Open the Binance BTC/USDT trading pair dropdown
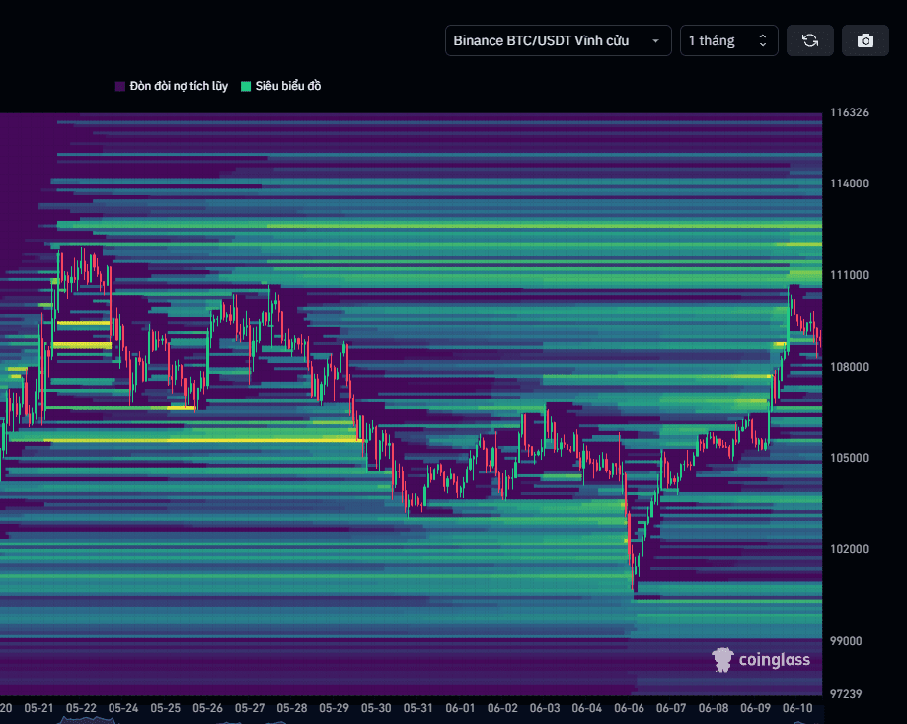Viewport: 907px width, 724px height. (559, 40)
